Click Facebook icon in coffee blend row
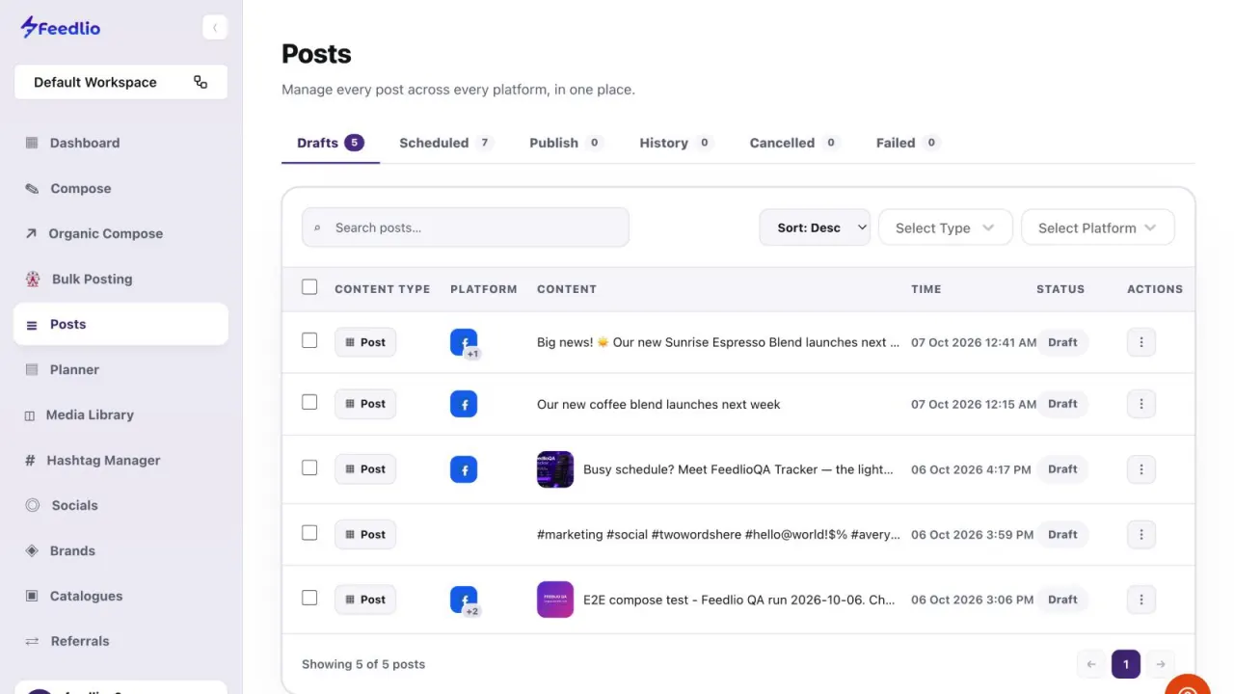Screen dimensions: 1234x694 pos(464,404)
